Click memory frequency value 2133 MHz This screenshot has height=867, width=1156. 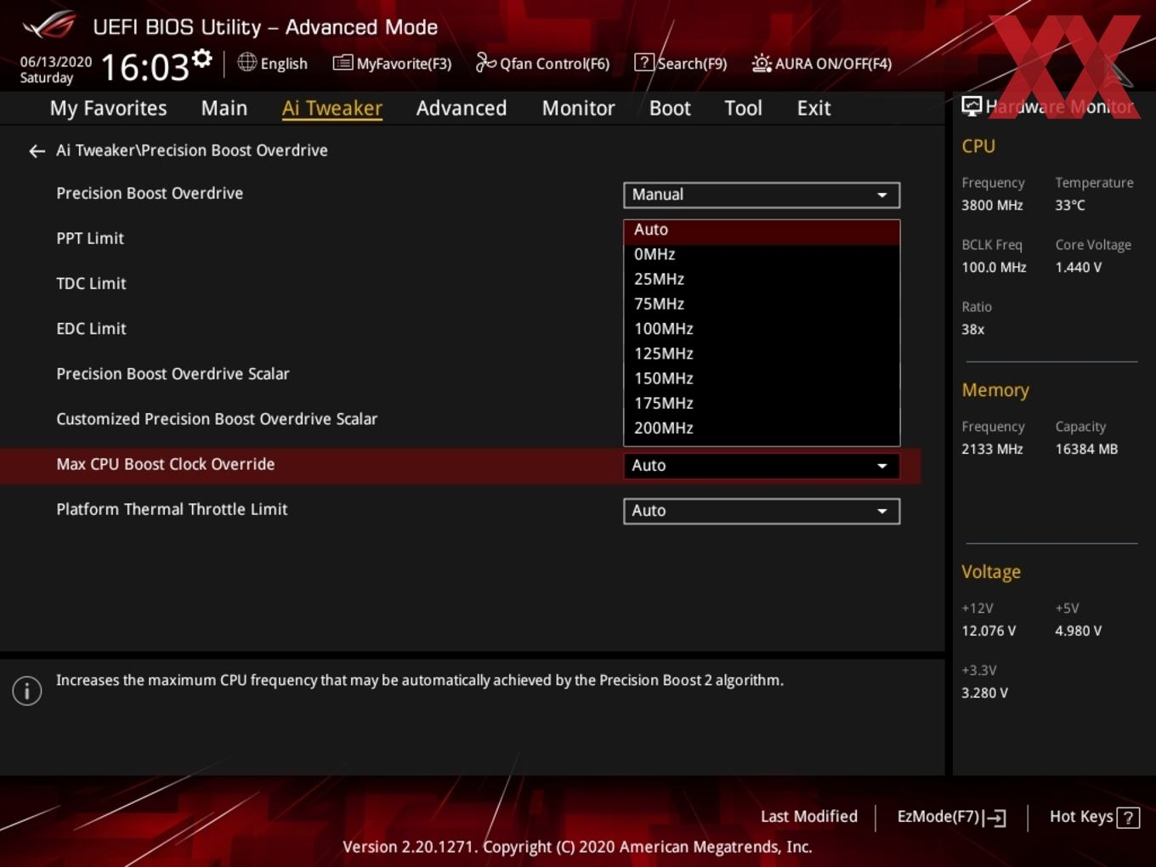(992, 450)
